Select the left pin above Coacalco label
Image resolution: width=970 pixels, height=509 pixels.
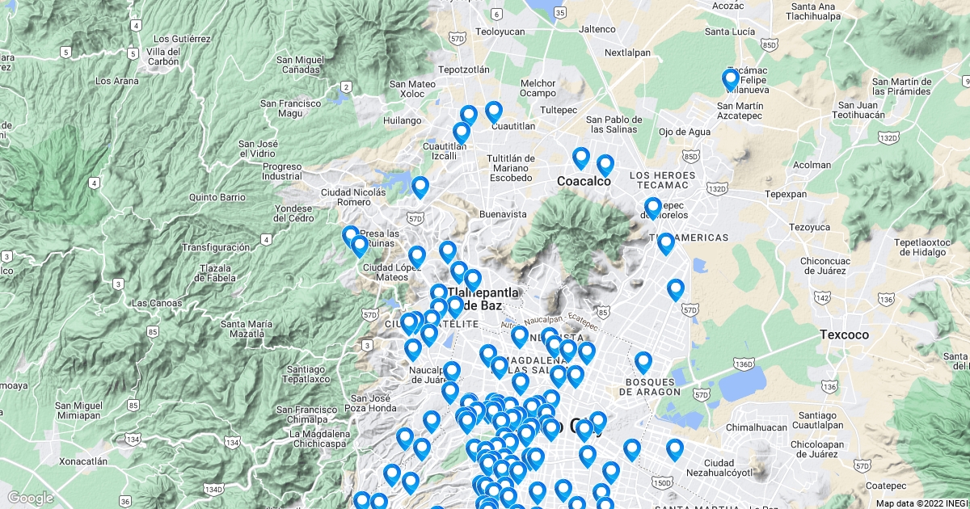(581, 158)
